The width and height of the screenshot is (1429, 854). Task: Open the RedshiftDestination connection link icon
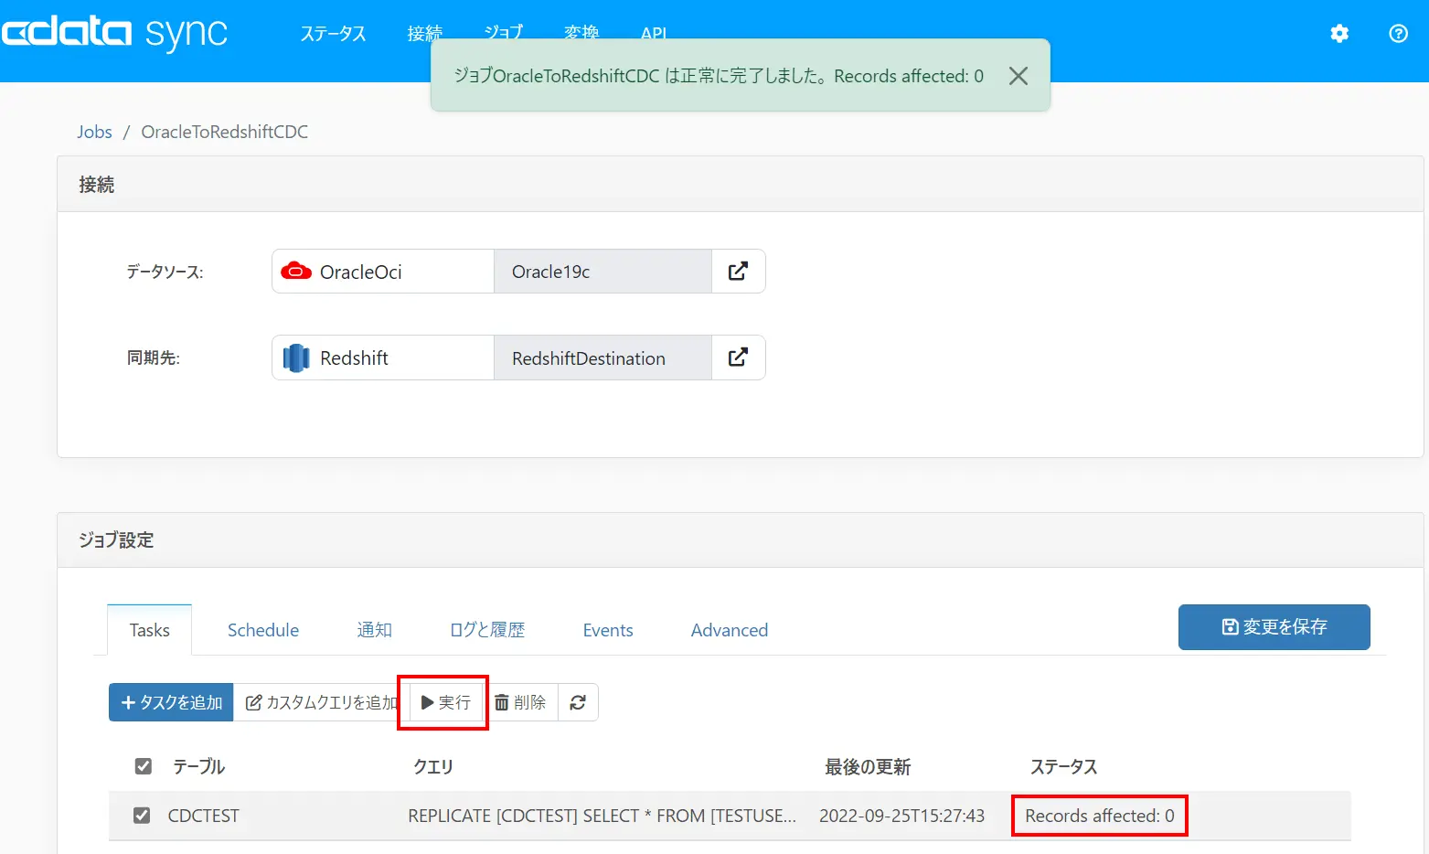click(738, 358)
